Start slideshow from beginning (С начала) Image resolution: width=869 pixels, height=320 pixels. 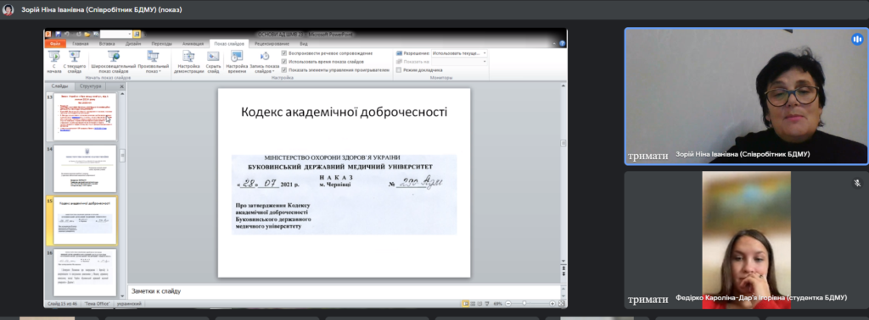point(53,62)
